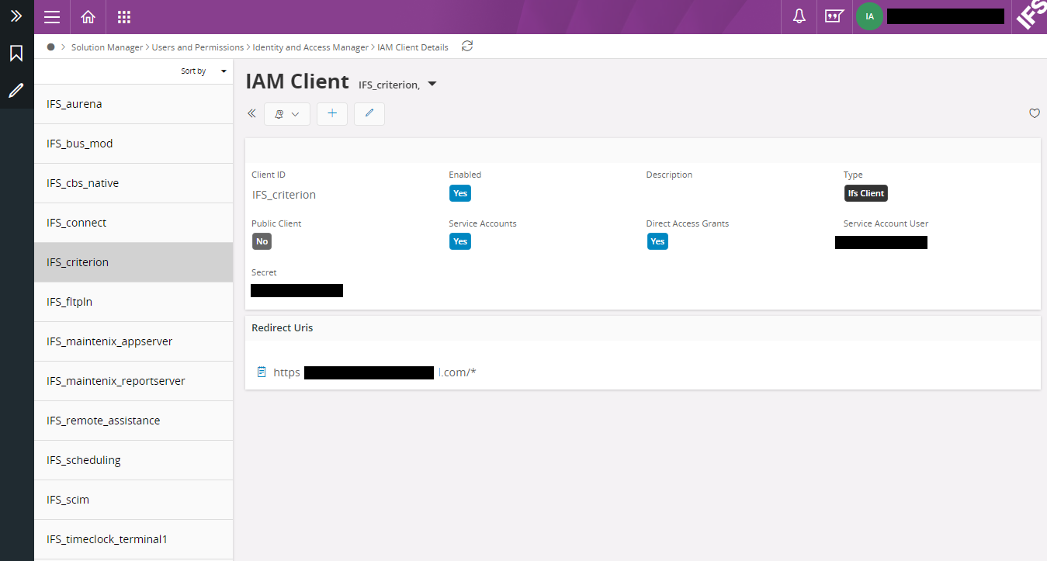The image size is (1047, 561).
Task: Open the commands dropdown button
Action: [x=287, y=114]
